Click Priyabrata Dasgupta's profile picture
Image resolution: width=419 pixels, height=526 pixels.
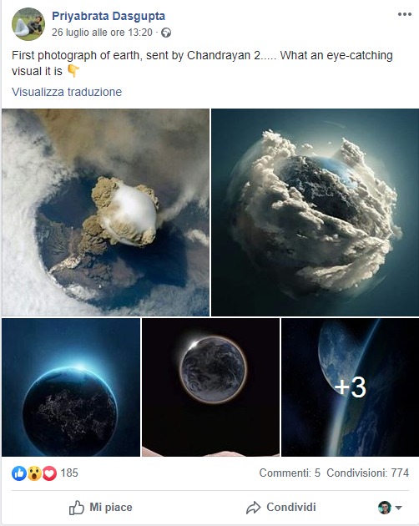(x=28, y=24)
